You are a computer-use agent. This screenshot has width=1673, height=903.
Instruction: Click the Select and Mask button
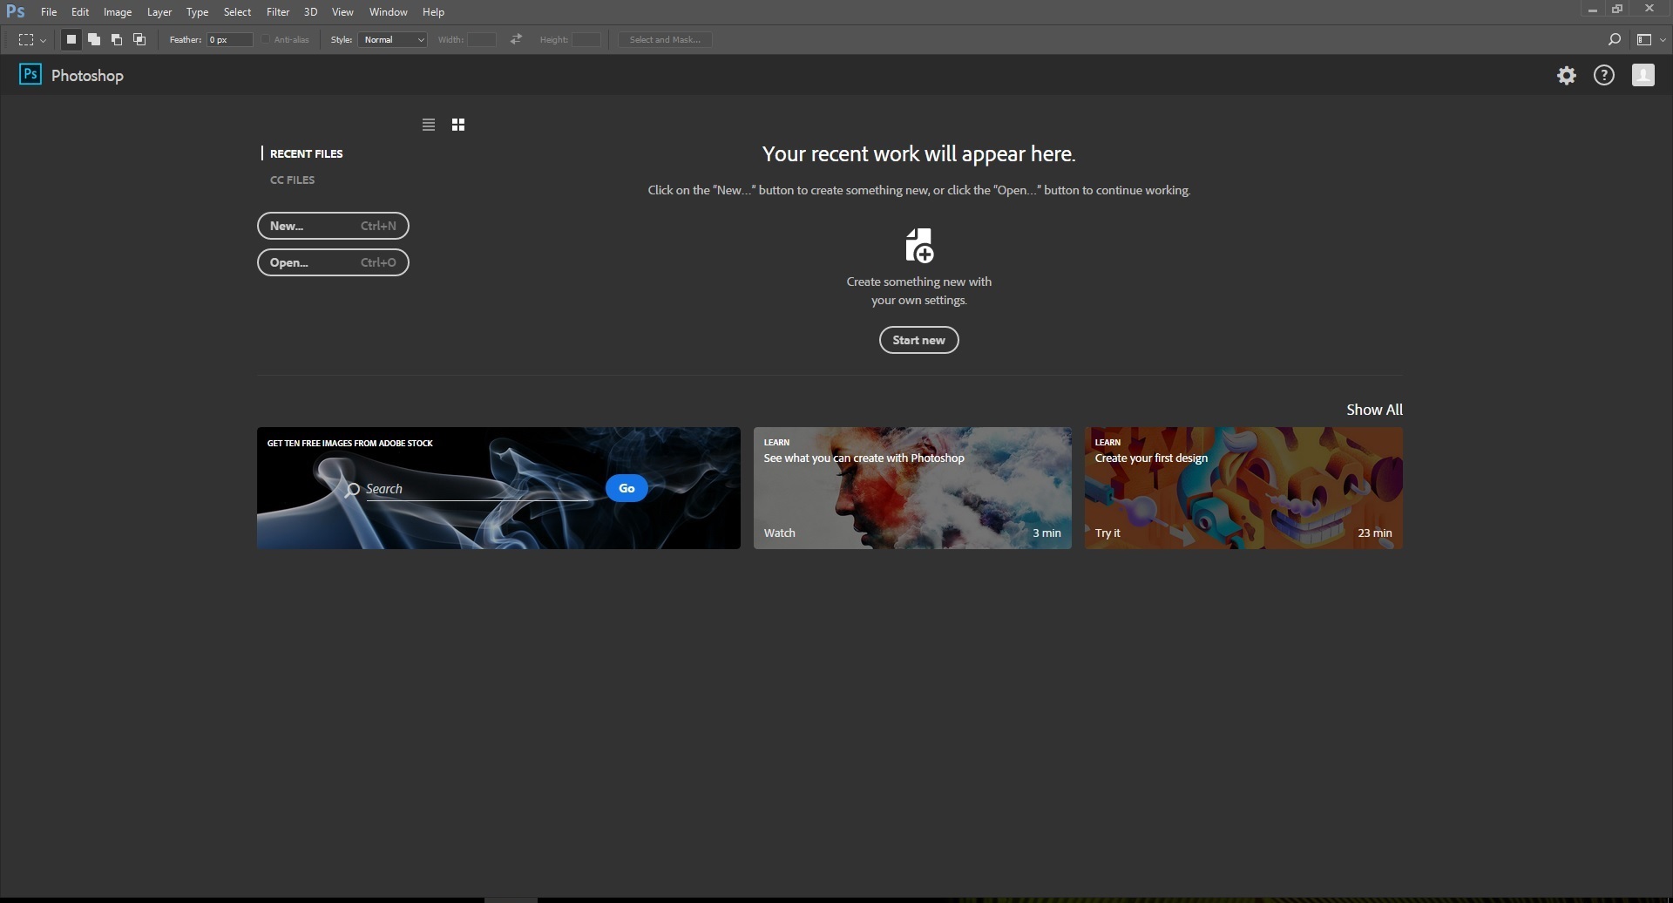click(x=665, y=39)
